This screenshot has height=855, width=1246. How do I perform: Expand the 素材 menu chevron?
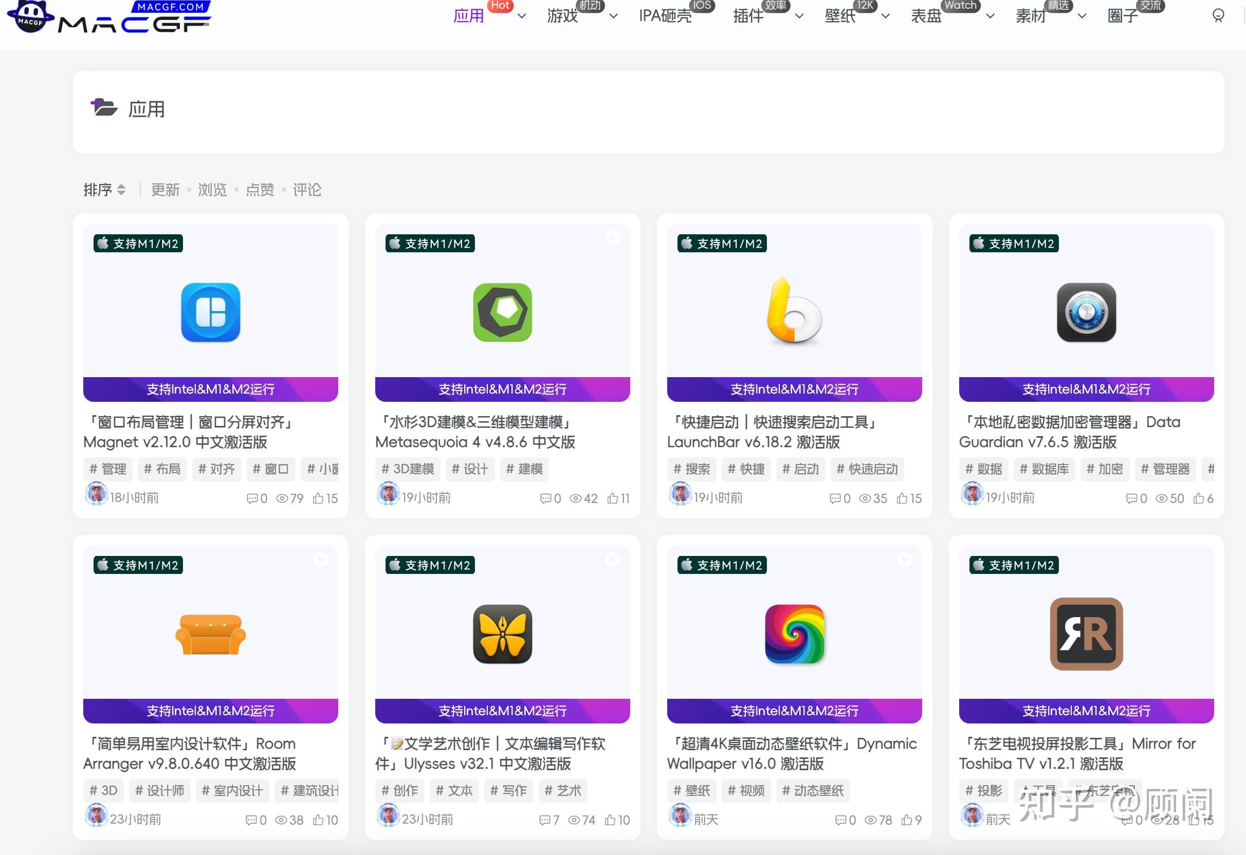pyautogui.click(x=1082, y=16)
